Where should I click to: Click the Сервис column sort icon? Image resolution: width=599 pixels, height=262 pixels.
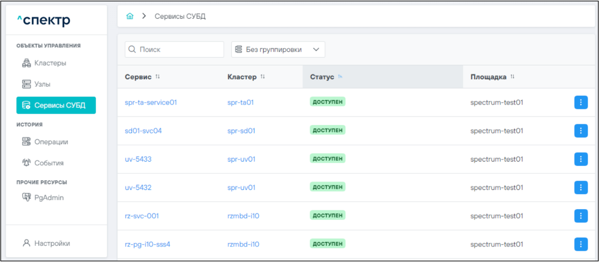(x=158, y=77)
